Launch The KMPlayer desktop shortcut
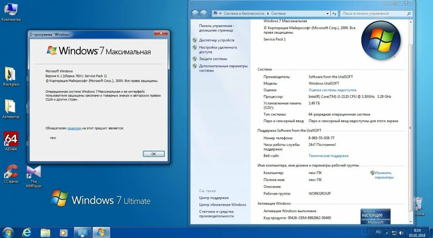Screen dimensions: 433x238 [34, 176]
